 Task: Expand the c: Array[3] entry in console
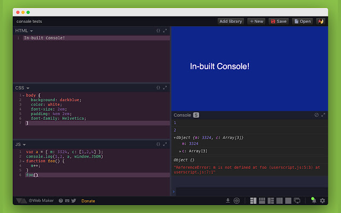pos(181,151)
